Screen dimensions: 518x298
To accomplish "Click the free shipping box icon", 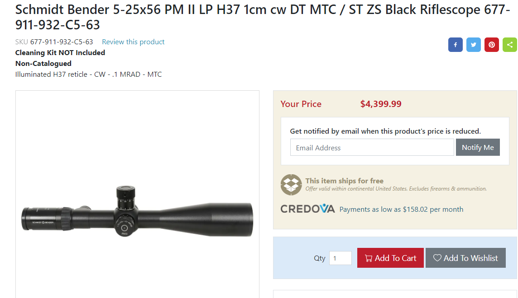I will [291, 184].
